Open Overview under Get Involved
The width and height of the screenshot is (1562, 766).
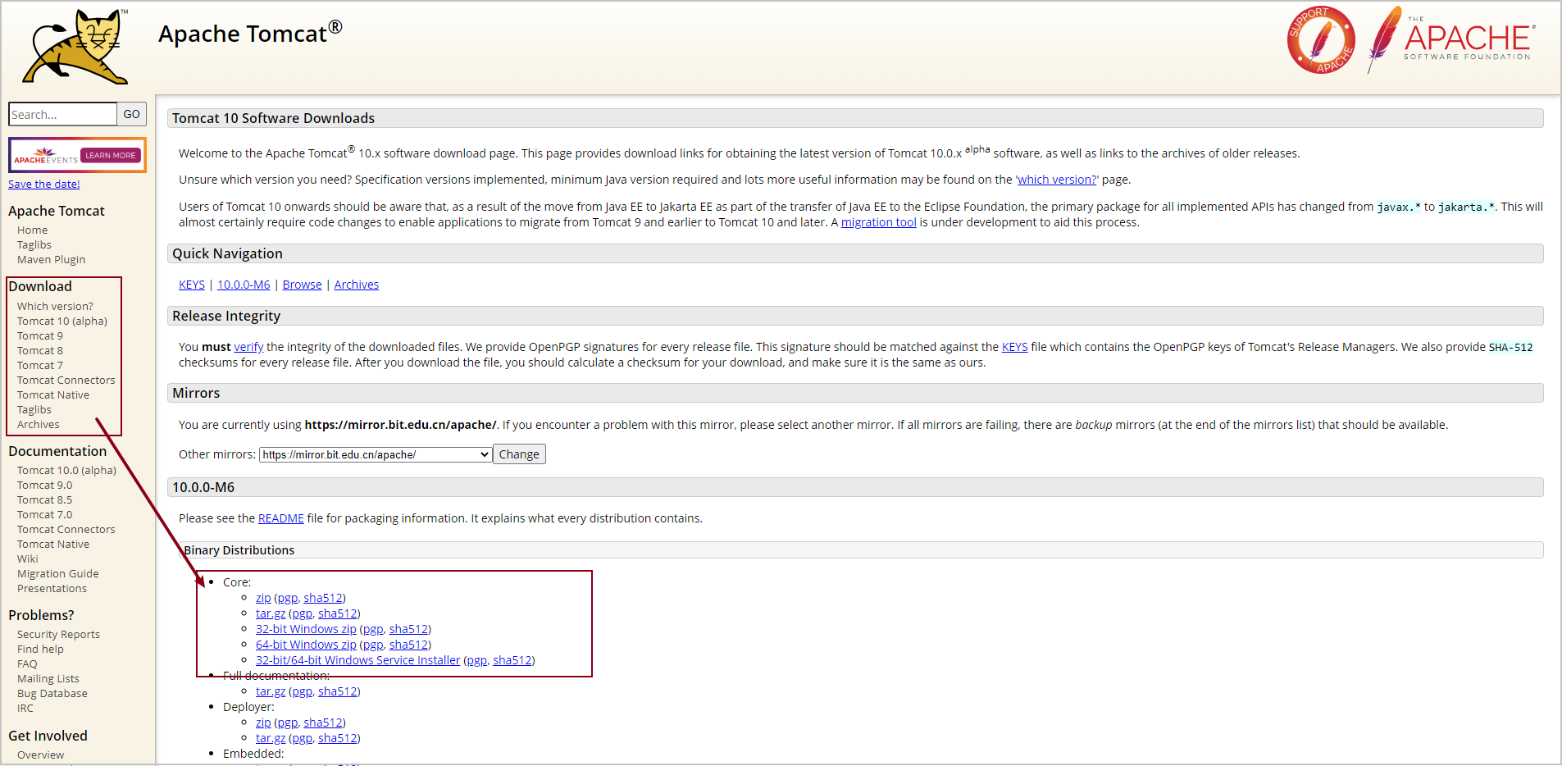coord(41,755)
